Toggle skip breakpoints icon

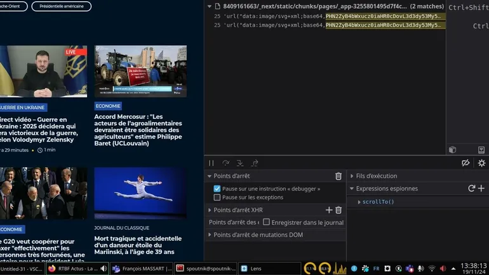click(466, 163)
